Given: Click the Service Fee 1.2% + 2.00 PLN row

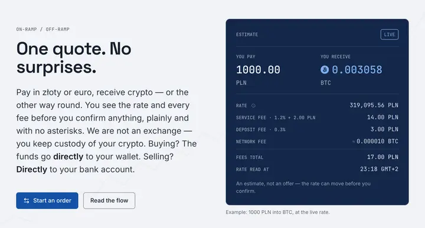Looking at the screenshot, I should pyautogui.click(x=317, y=118).
